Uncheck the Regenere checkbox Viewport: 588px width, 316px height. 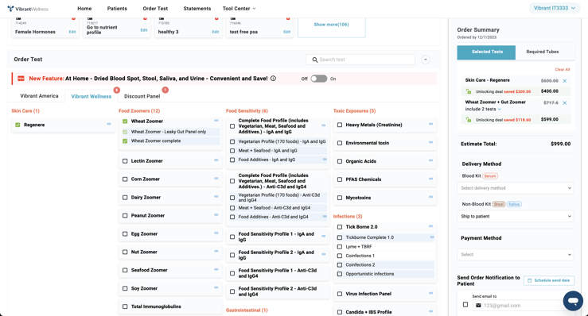pos(18,125)
